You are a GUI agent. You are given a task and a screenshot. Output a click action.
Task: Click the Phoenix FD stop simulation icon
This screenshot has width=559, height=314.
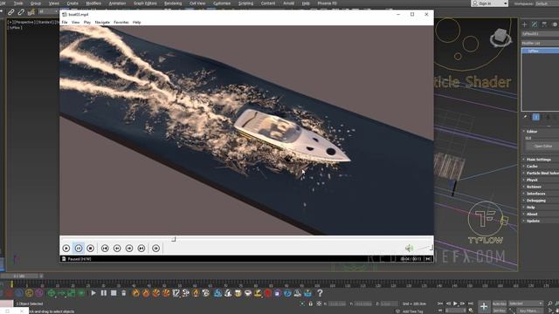coord(114,293)
